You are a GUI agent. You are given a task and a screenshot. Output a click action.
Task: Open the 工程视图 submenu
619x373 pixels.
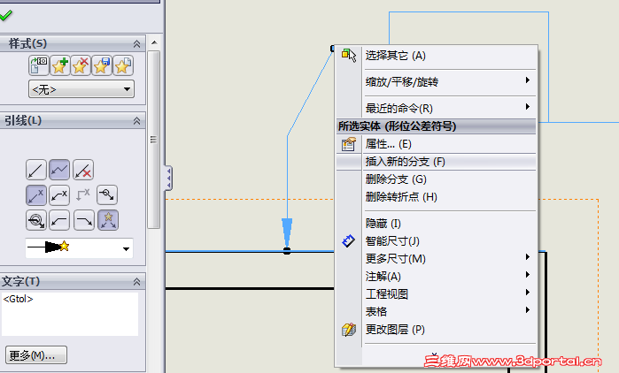coord(437,293)
